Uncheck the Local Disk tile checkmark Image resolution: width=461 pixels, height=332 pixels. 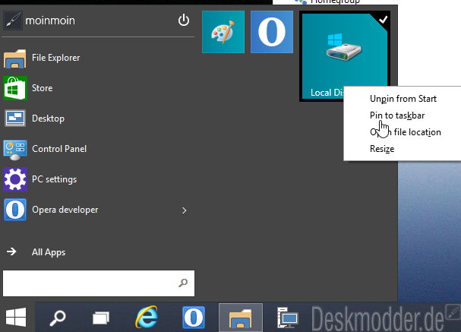tap(383, 20)
